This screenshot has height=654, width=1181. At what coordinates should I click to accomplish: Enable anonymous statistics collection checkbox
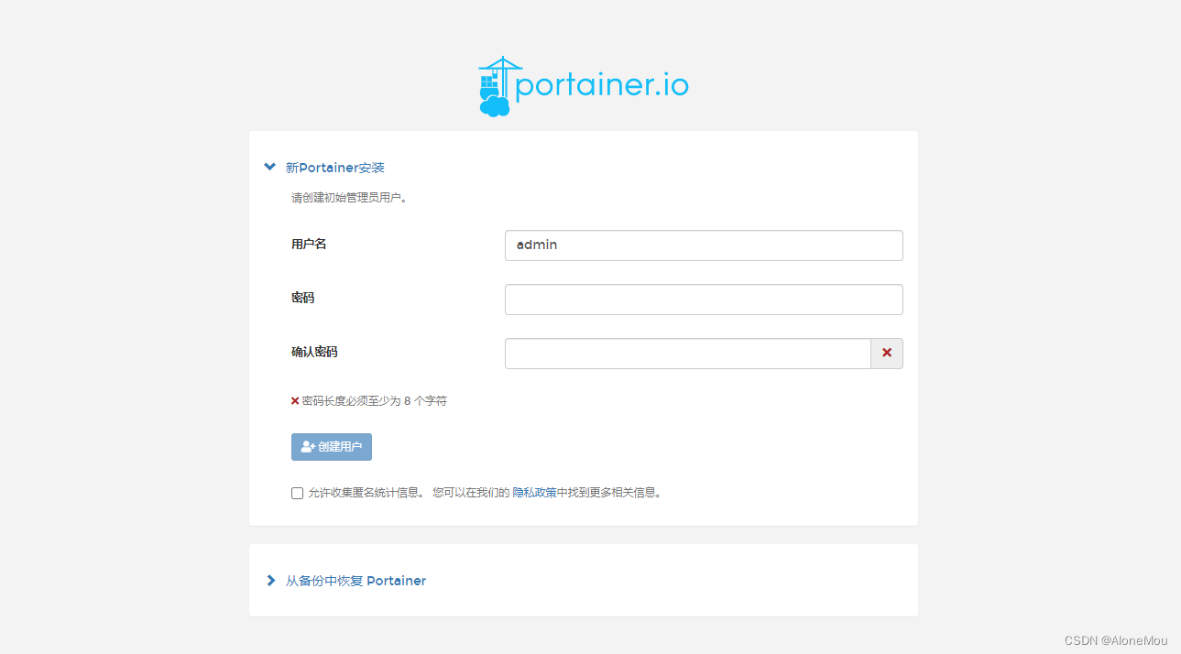click(x=297, y=493)
